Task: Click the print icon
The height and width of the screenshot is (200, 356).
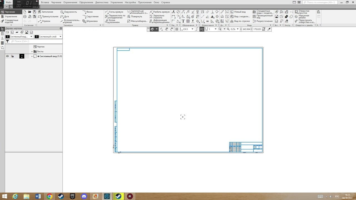Action: (x=25, y=16)
